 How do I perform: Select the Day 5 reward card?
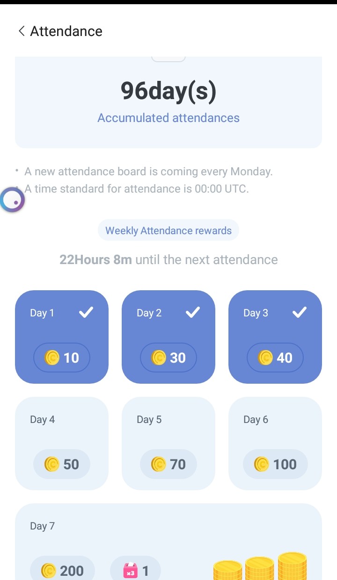[x=168, y=443]
